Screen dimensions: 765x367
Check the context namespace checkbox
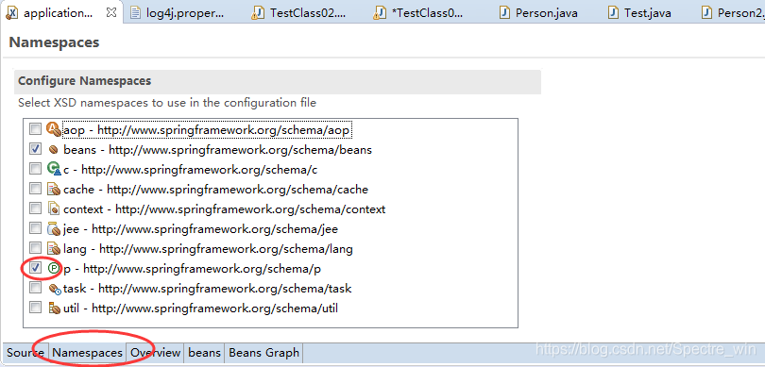coord(35,209)
